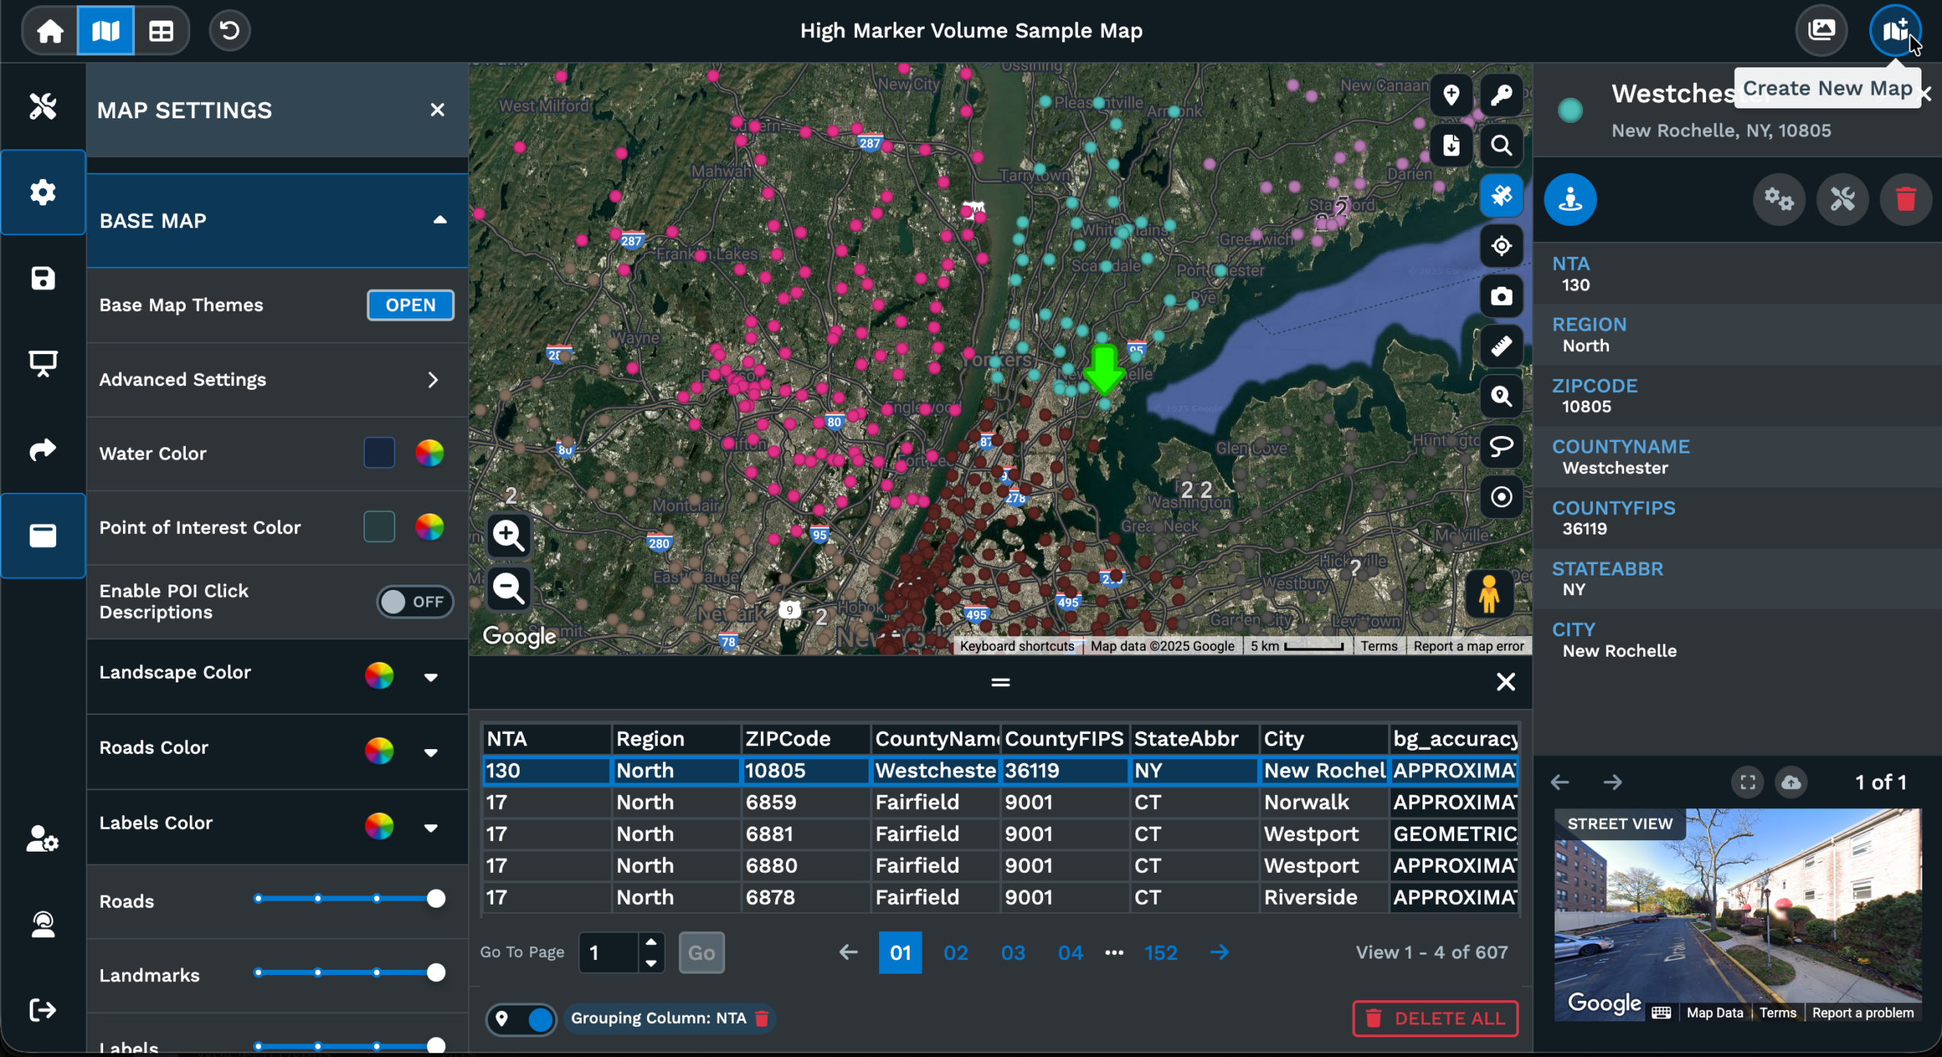
Task: Collapse the BASE MAP section
Action: tap(439, 221)
